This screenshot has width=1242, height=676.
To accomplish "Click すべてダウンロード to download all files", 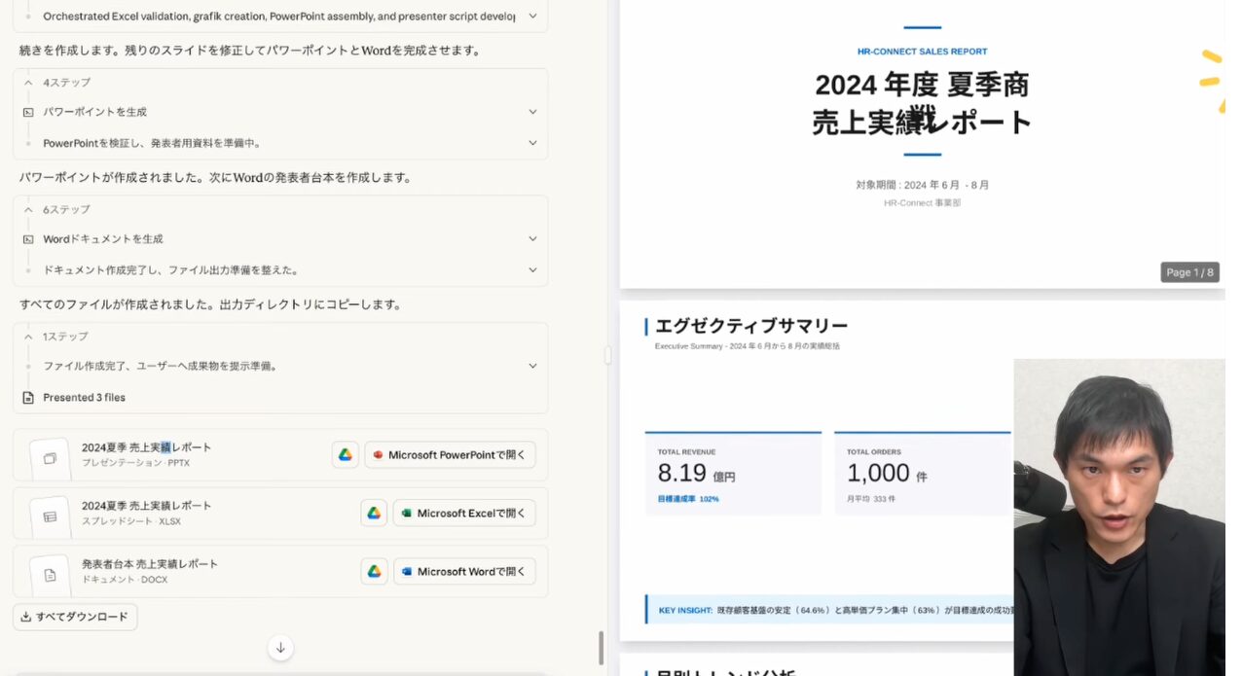I will click(x=75, y=617).
